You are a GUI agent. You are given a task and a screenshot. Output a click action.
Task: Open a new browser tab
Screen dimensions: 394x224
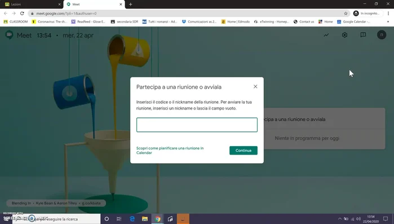coord(130,5)
